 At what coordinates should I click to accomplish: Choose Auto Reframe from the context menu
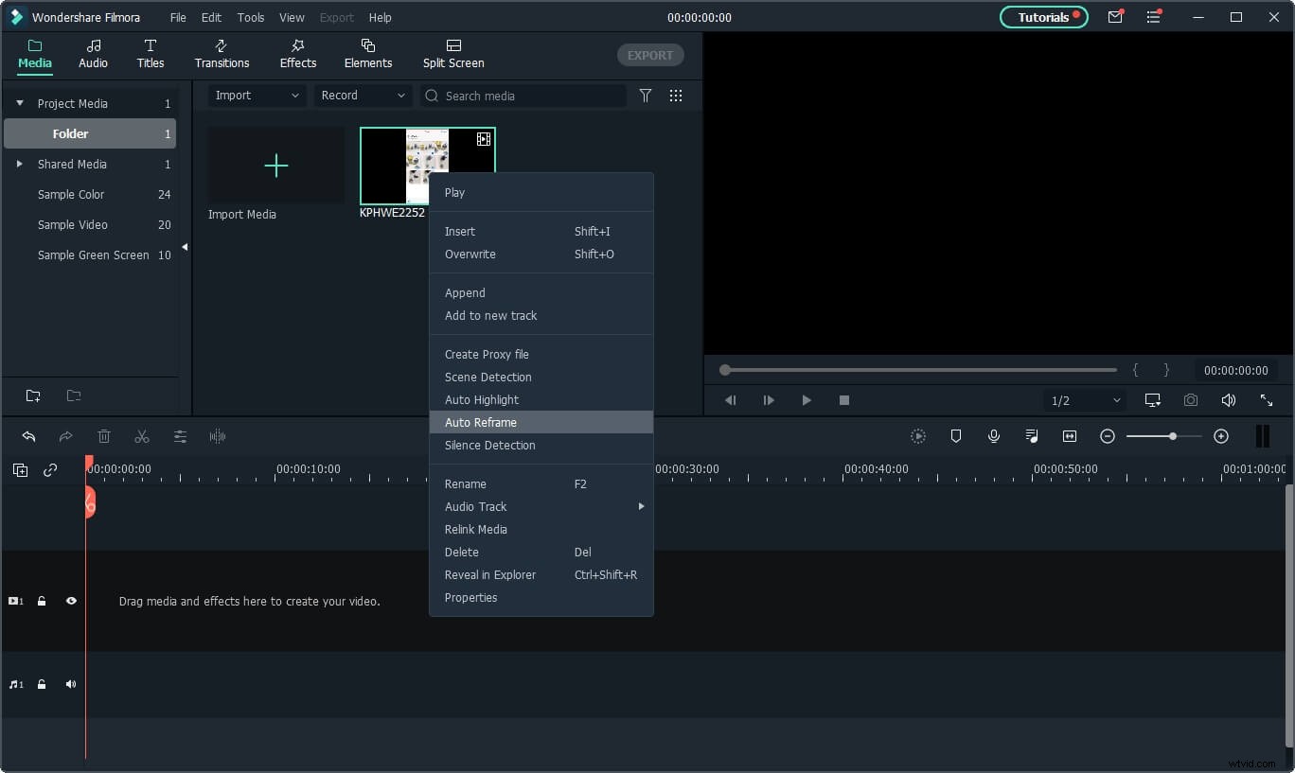point(481,422)
